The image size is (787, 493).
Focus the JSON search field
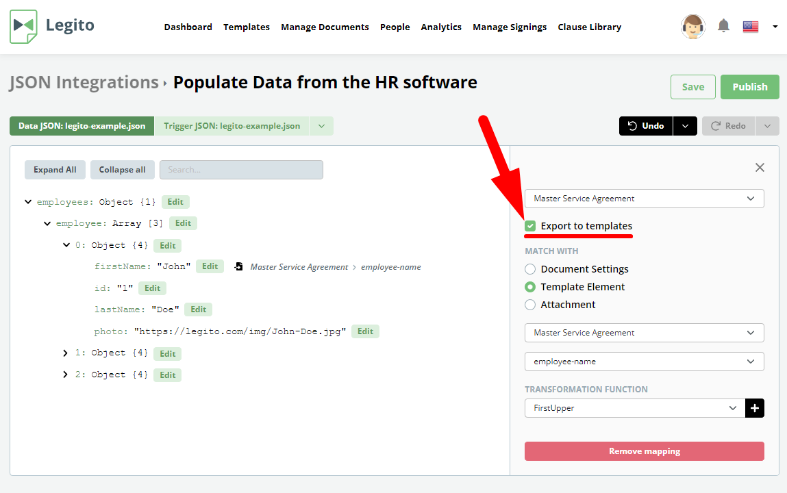pyautogui.click(x=241, y=170)
